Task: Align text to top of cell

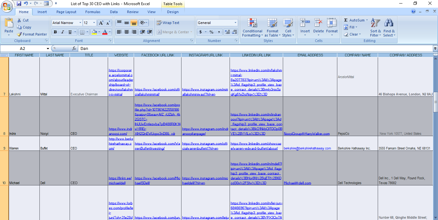Action: coord(119,23)
